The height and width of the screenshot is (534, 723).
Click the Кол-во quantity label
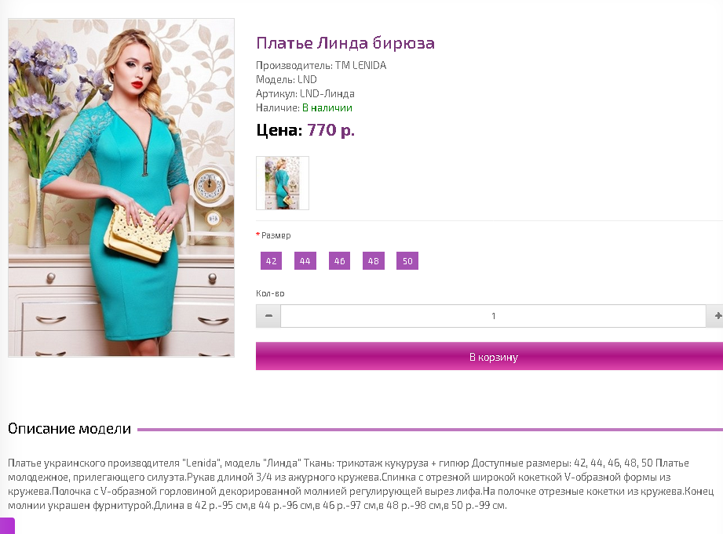click(x=270, y=293)
